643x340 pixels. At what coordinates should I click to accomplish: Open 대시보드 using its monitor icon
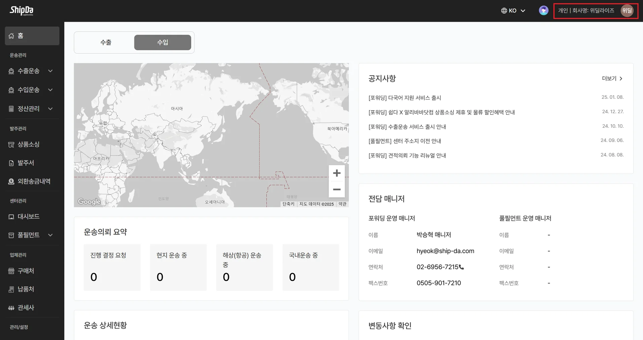[11, 216]
